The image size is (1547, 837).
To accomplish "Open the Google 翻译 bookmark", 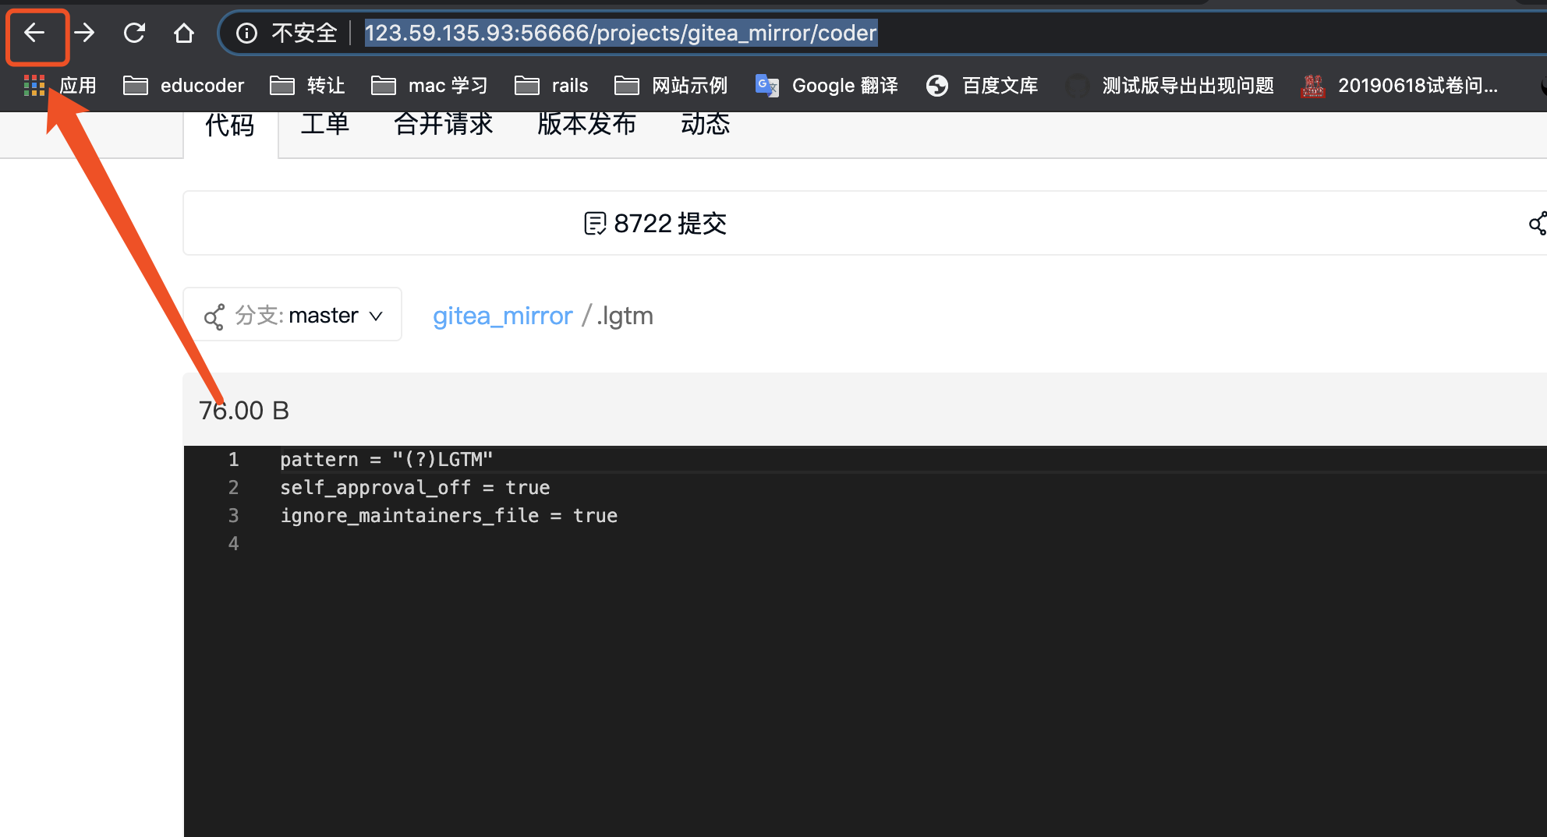I will 827,85.
